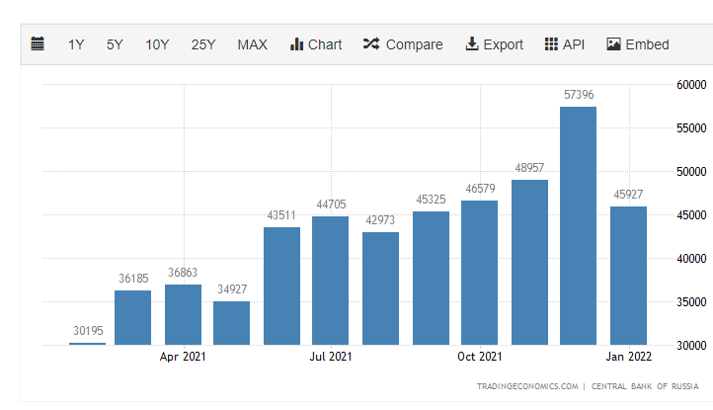
Task: Switch to the 5Y time range
Action: click(115, 44)
